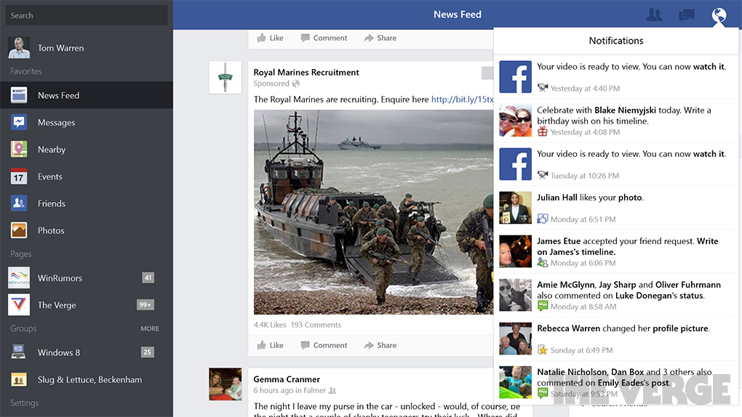Image resolution: width=742 pixels, height=417 pixels.
Task: Click the Events calendar icon
Action: (19, 177)
